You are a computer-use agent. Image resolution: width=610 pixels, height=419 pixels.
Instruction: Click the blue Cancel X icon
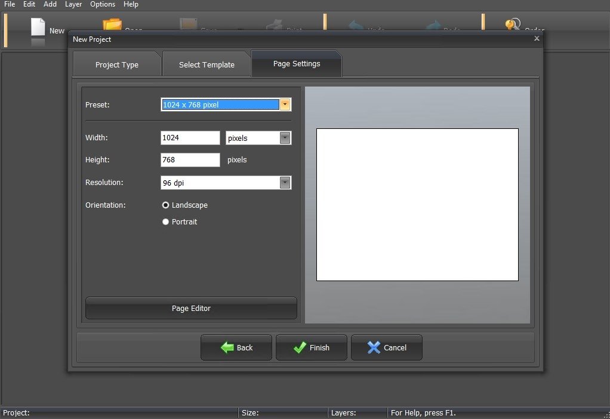(x=374, y=347)
